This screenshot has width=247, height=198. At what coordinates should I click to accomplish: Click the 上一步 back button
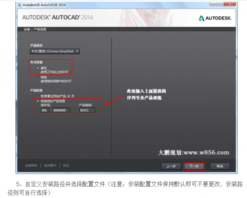coord(171,166)
